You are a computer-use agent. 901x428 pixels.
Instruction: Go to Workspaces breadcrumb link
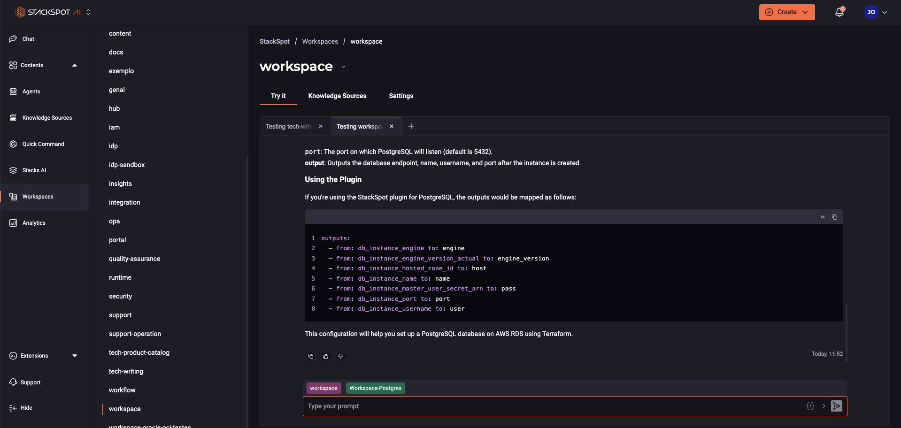[320, 41]
